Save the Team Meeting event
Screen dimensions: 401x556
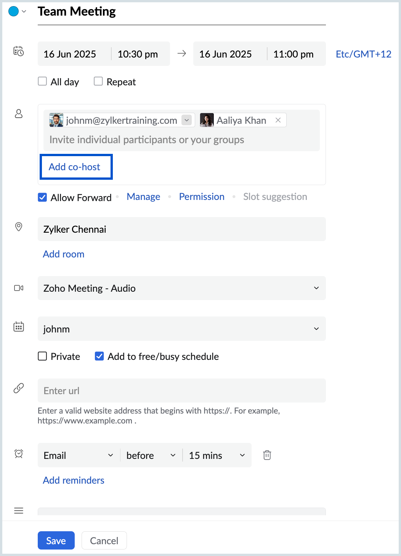(x=56, y=540)
